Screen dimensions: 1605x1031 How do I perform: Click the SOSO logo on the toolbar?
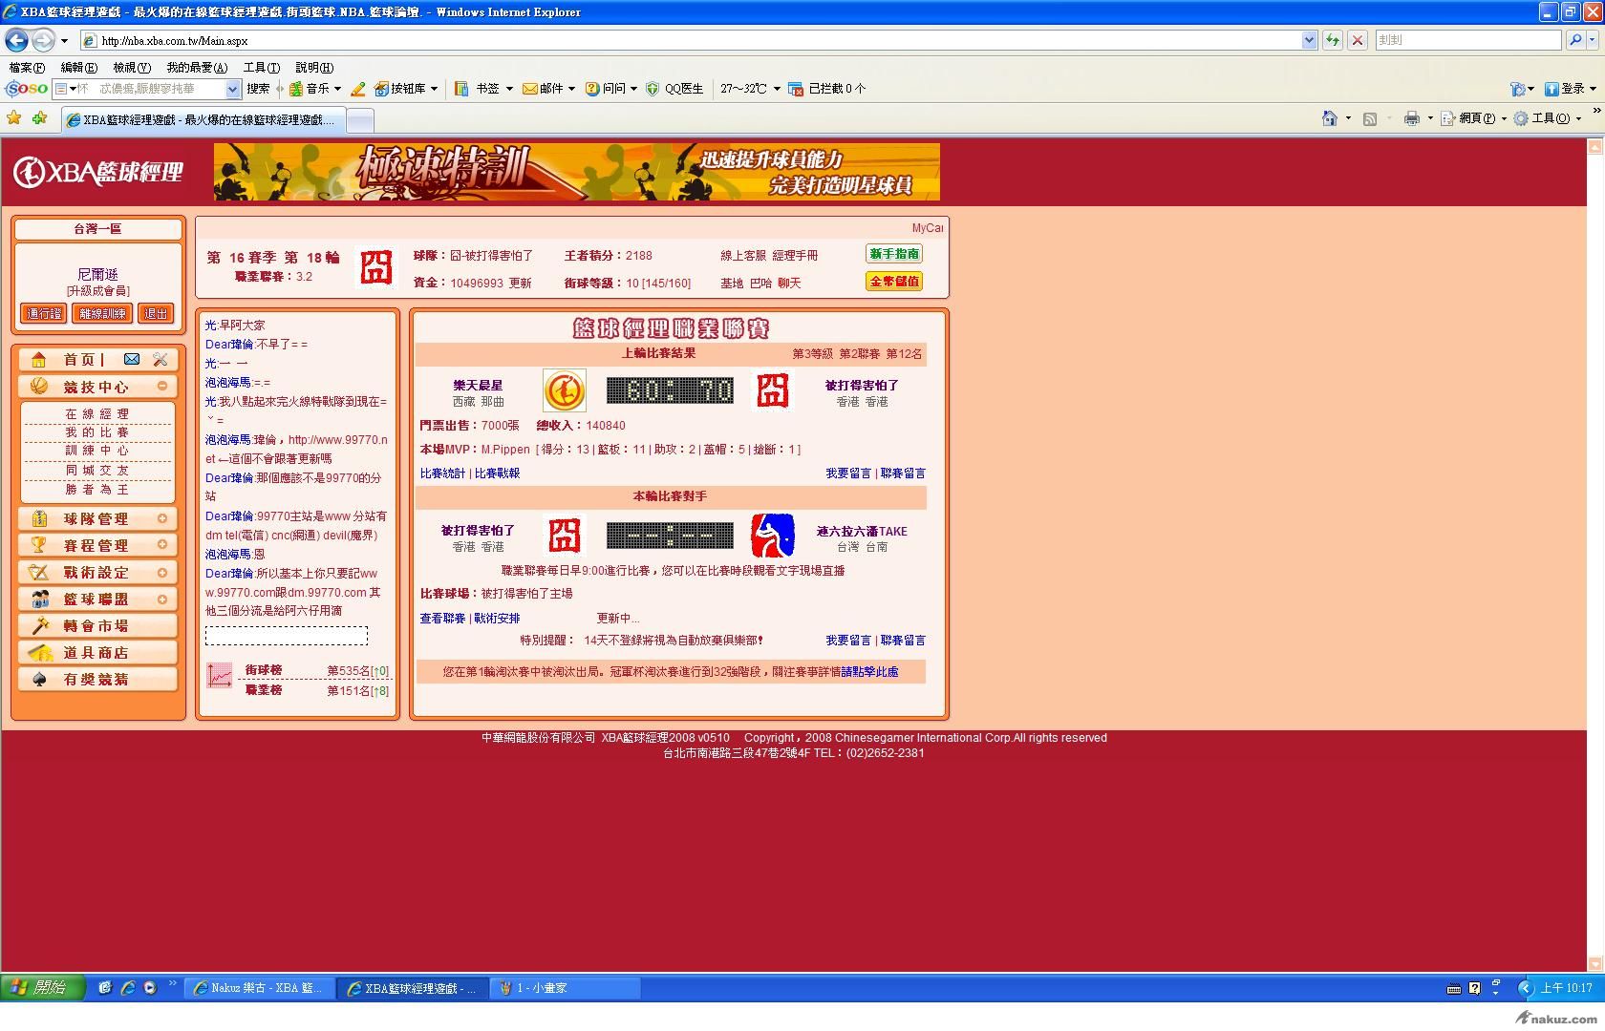point(26,89)
